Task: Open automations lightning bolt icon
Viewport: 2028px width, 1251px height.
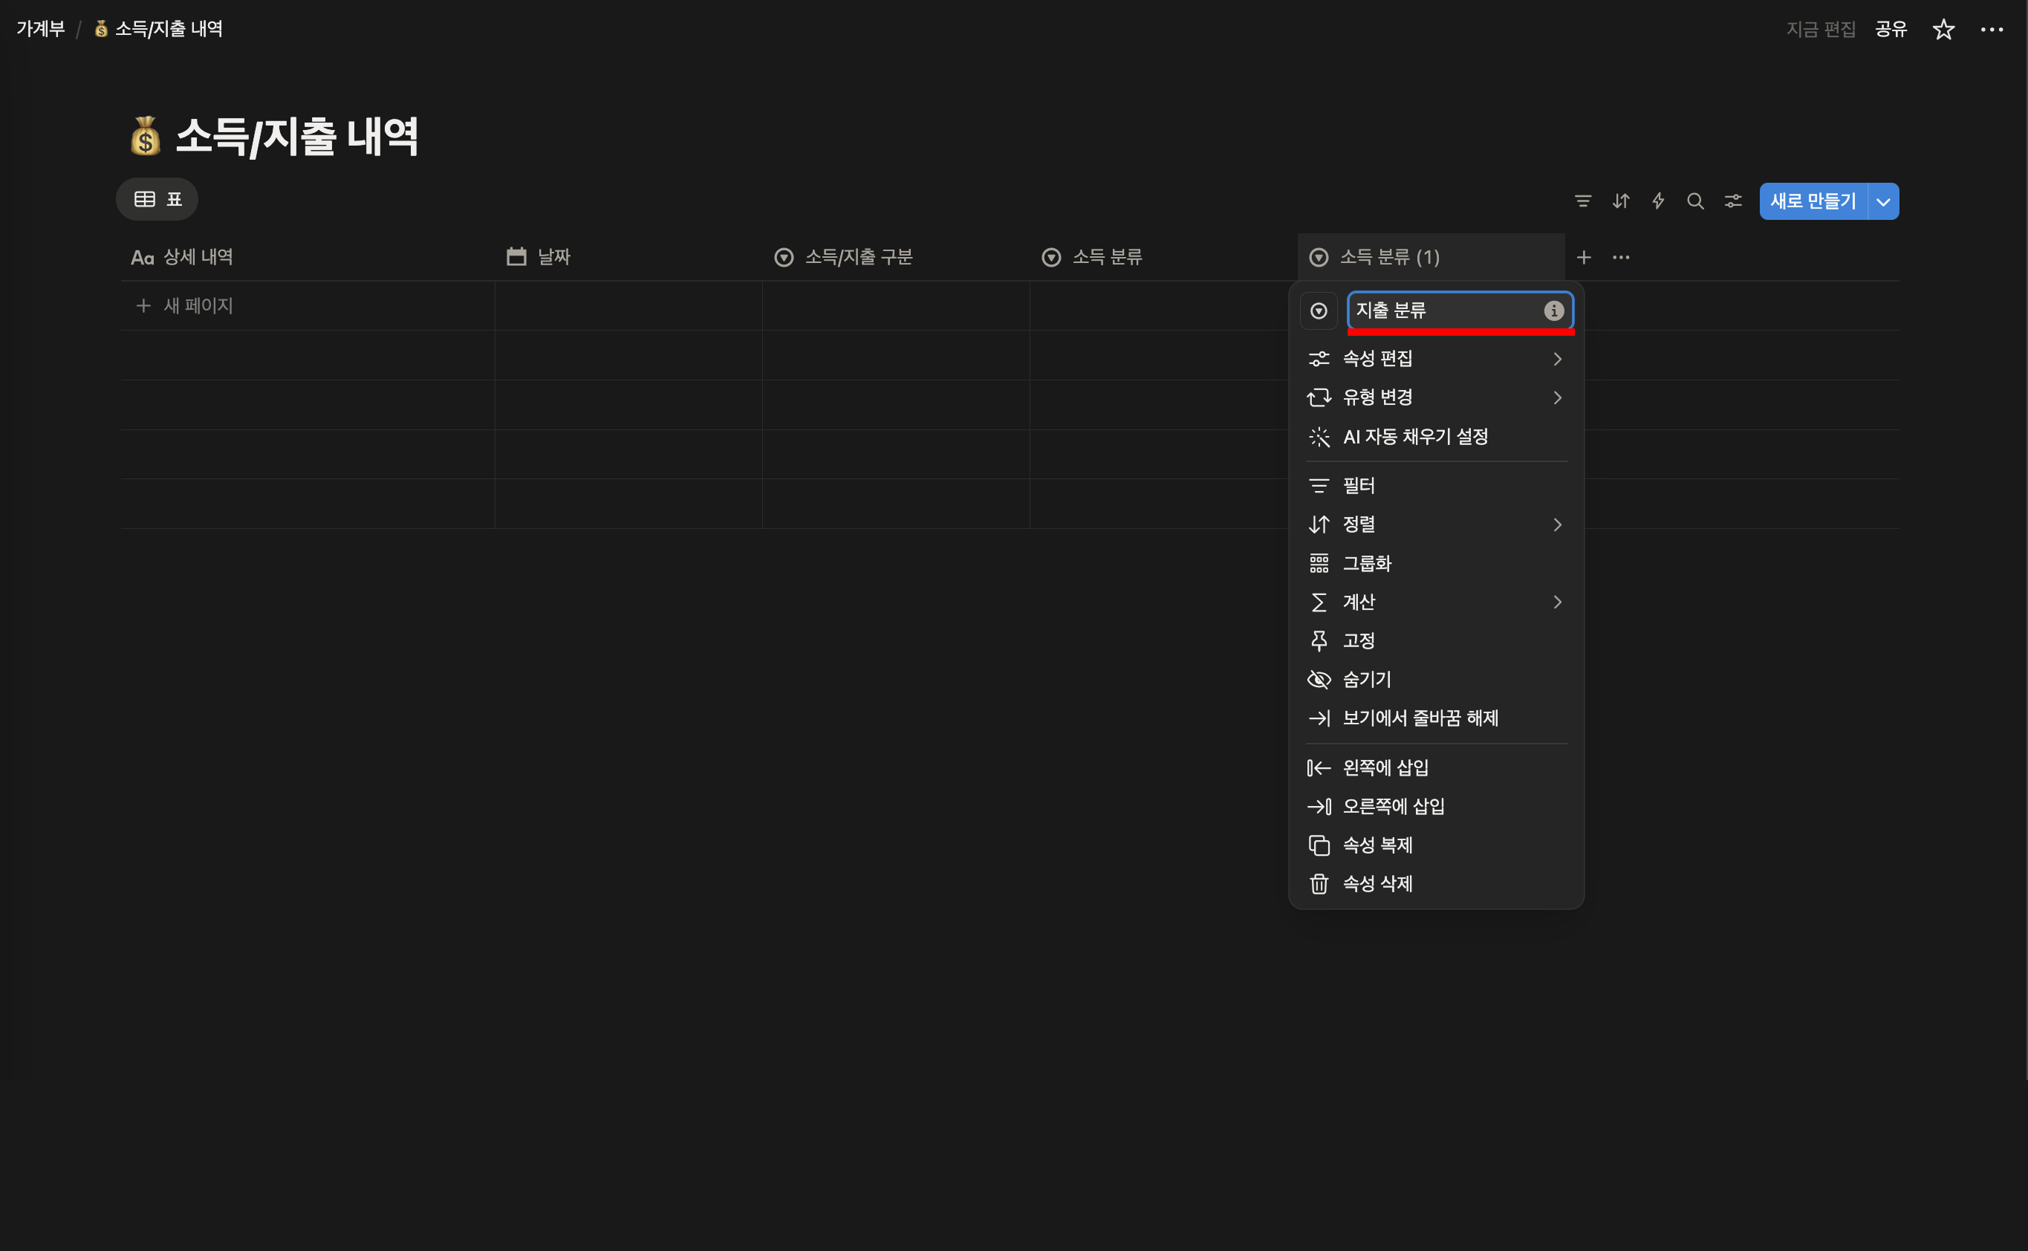Action: [1658, 201]
